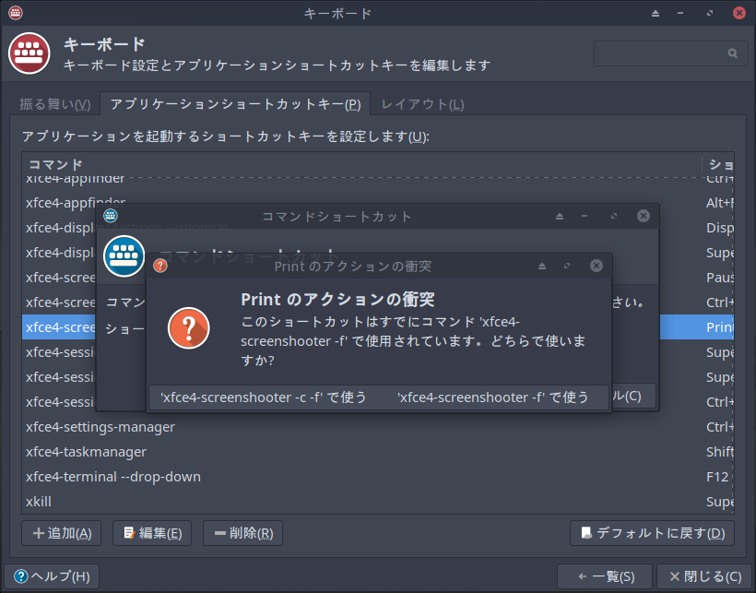
Task: Restore defaults with デフォルトに戻す(D)
Action: coord(653,533)
